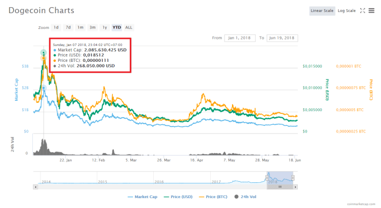Viewport: 381px width, 208px height.
Task: Click the 0,00000075 BTC axis label
Action: click(x=351, y=88)
